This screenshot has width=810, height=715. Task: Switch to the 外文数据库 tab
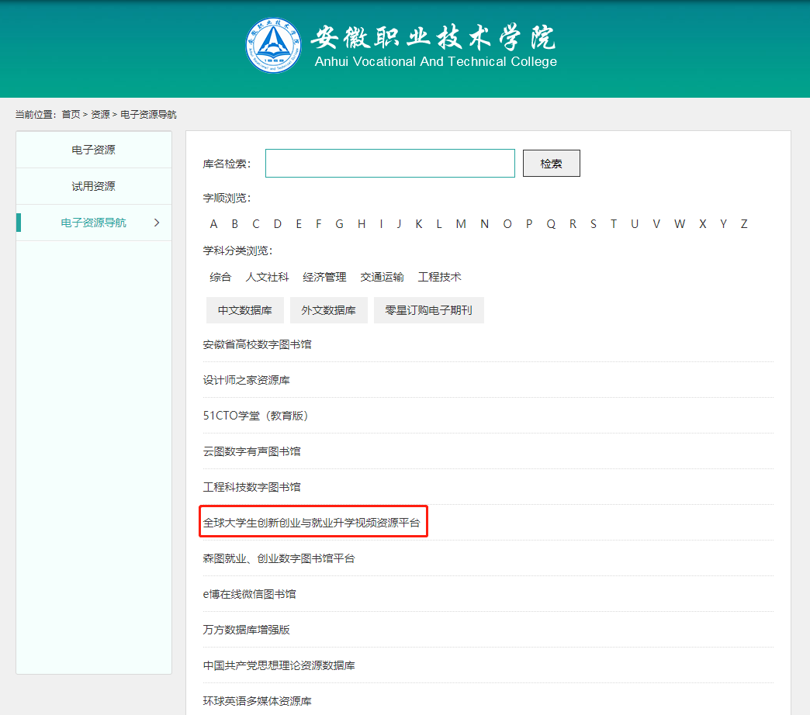[x=328, y=310]
